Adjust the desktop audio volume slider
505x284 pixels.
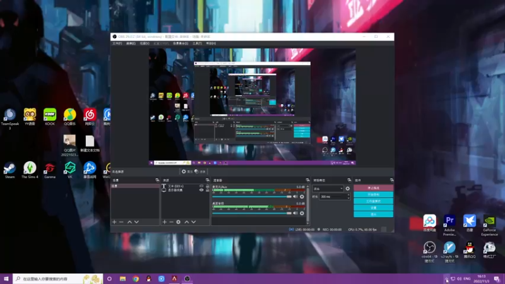(252, 213)
